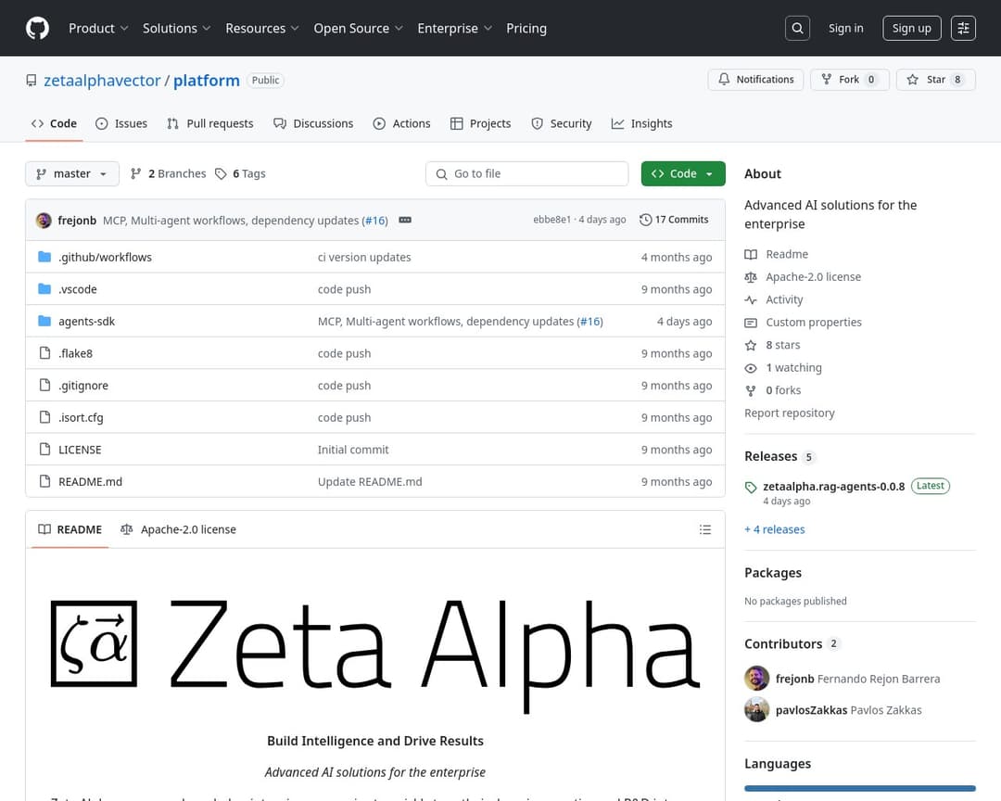Switch to the Security tab
This screenshot has height=801, width=1001.
562,124
